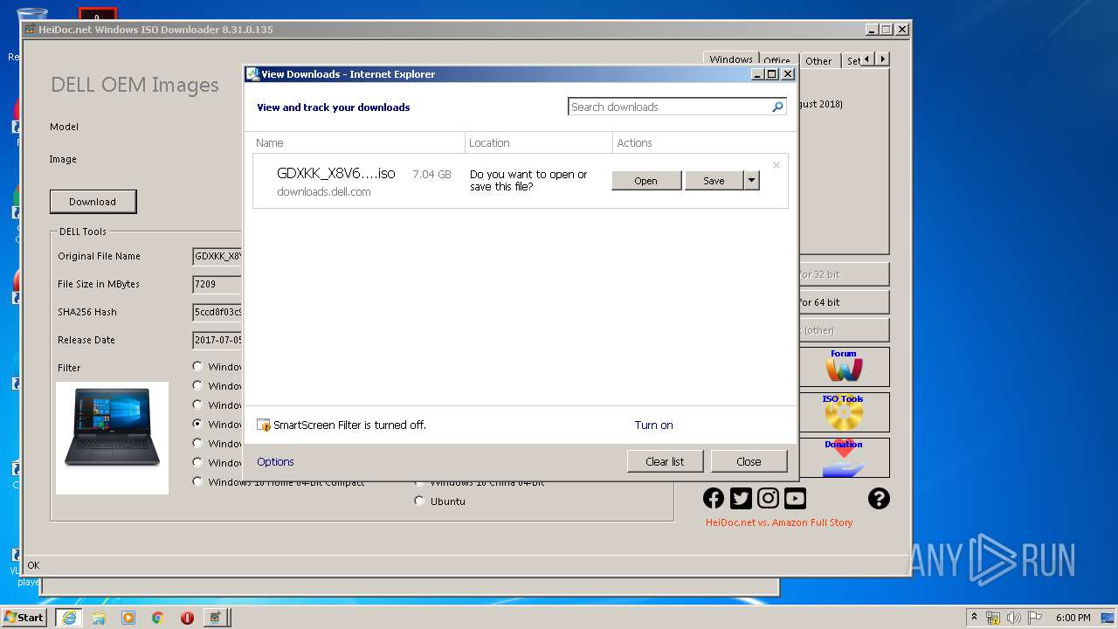Click the downloads.dell.com source text

point(324,192)
